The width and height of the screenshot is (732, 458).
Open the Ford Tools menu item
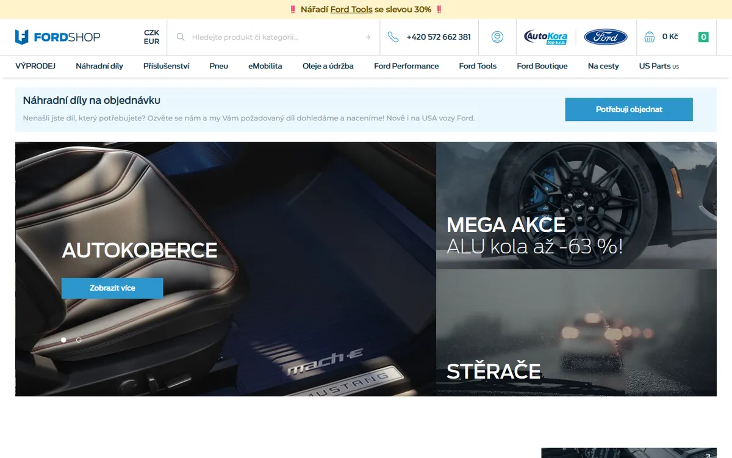pos(478,66)
